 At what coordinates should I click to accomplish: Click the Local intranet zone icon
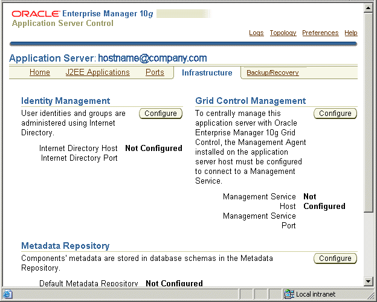[289, 294]
